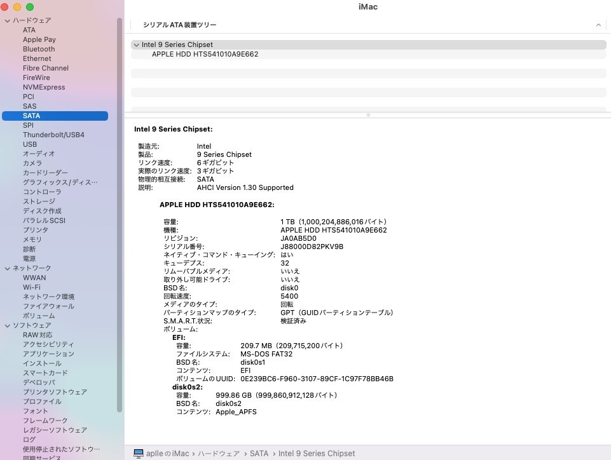Viewport: 611px width, 460px height.
Task: Select SAS in the sidebar
Action: coord(30,106)
